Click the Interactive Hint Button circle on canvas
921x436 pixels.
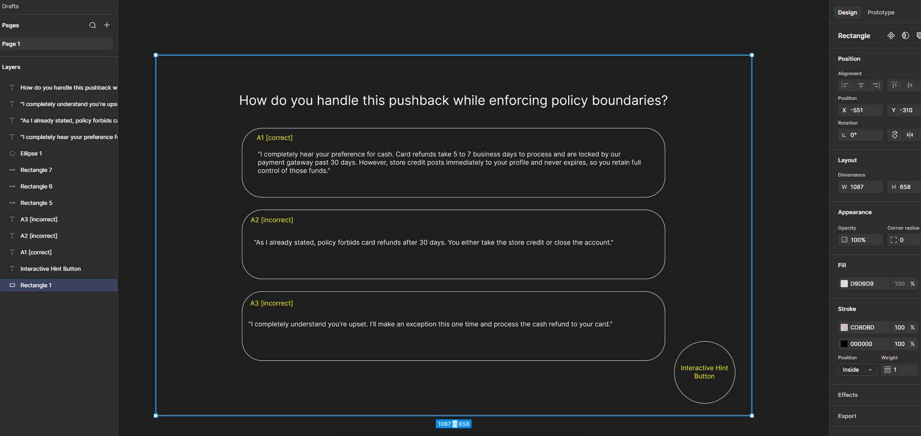pyautogui.click(x=704, y=372)
